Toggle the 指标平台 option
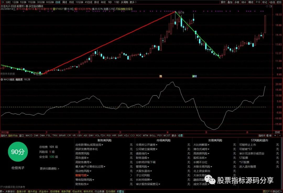The height and width of the screenshot is (193, 283). coord(13,135)
